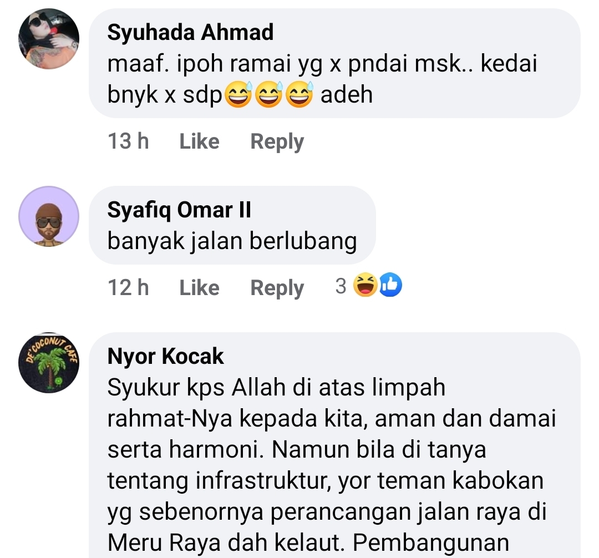Image resolution: width=599 pixels, height=558 pixels.
Task: Click the 12 h timestamp
Action: pos(128,287)
